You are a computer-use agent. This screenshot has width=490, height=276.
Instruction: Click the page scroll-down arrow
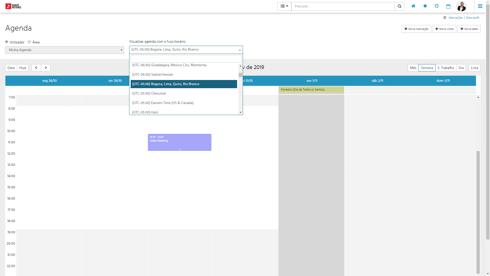click(488, 274)
